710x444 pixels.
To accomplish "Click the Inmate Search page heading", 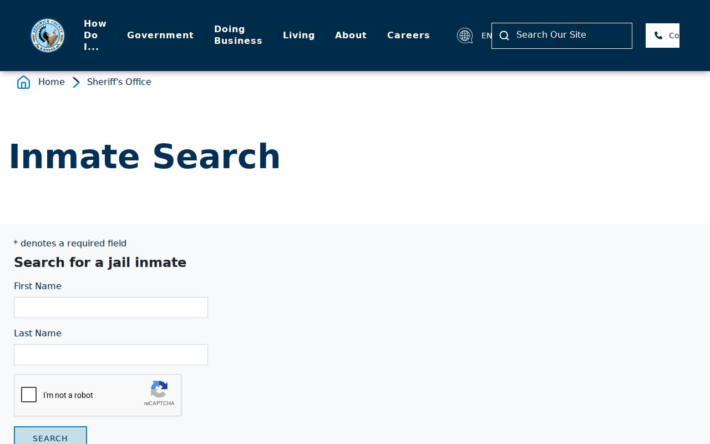I will tap(144, 157).
